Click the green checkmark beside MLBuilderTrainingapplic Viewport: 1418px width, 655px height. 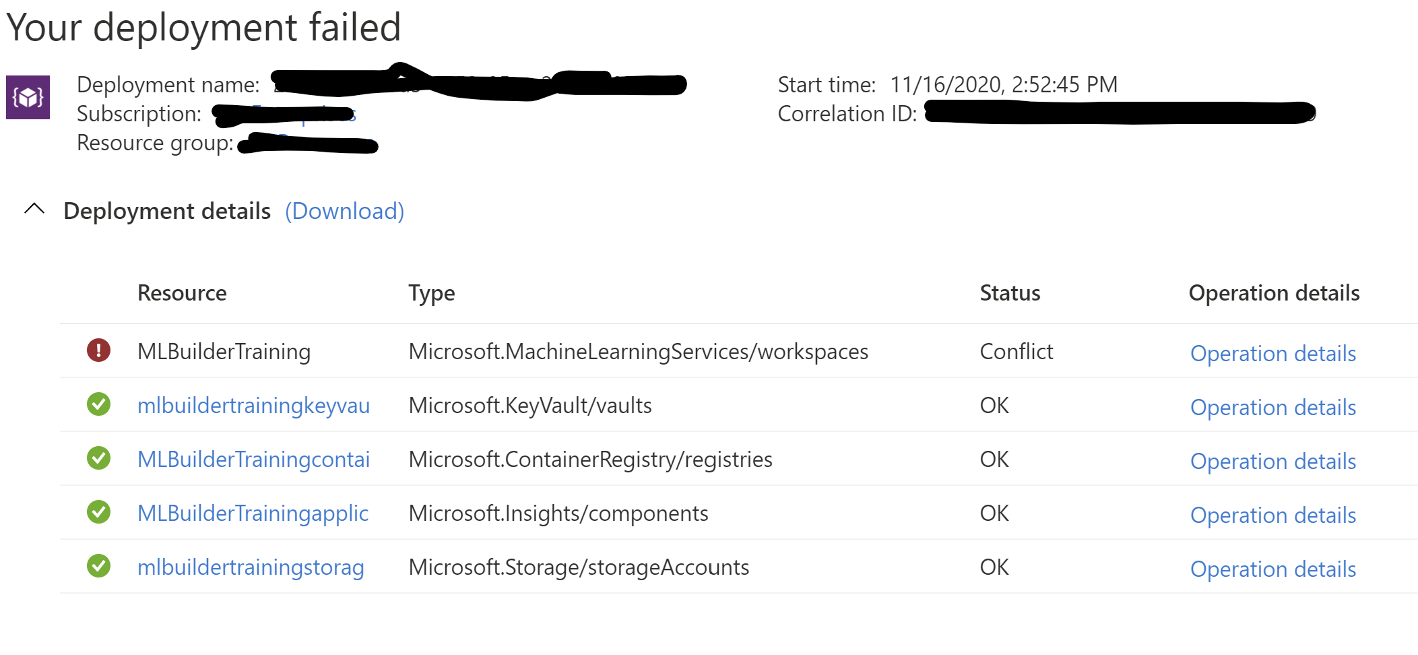pos(98,513)
